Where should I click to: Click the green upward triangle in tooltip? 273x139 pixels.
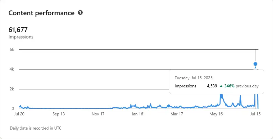[221, 86]
